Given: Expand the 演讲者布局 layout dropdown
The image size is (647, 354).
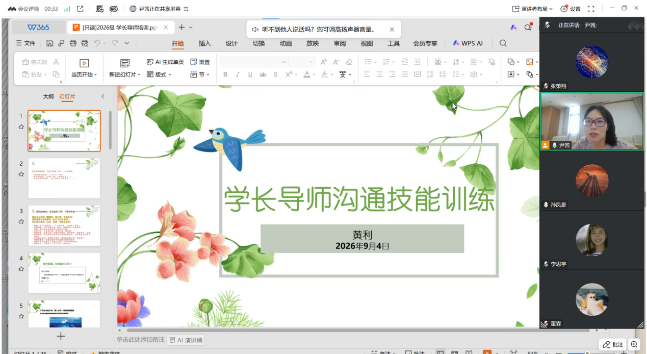Looking at the screenshot, I should 533,9.
